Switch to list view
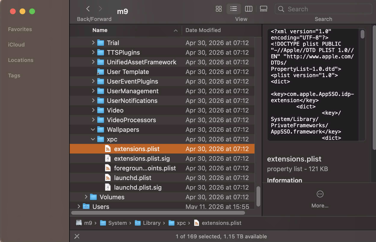 click(234, 9)
